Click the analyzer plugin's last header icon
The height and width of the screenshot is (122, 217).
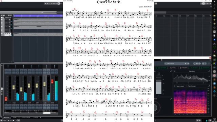point(205,63)
